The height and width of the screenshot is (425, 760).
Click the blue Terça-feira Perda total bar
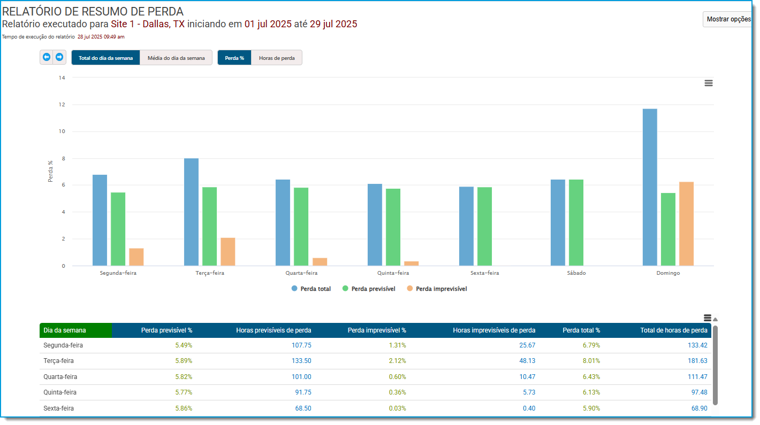191,212
